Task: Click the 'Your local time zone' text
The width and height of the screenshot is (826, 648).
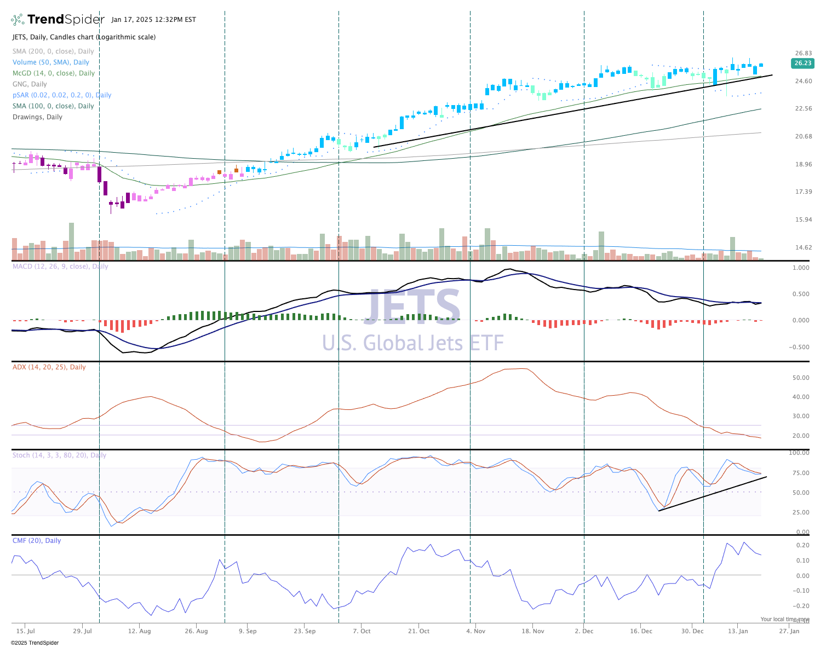Action: click(x=784, y=620)
